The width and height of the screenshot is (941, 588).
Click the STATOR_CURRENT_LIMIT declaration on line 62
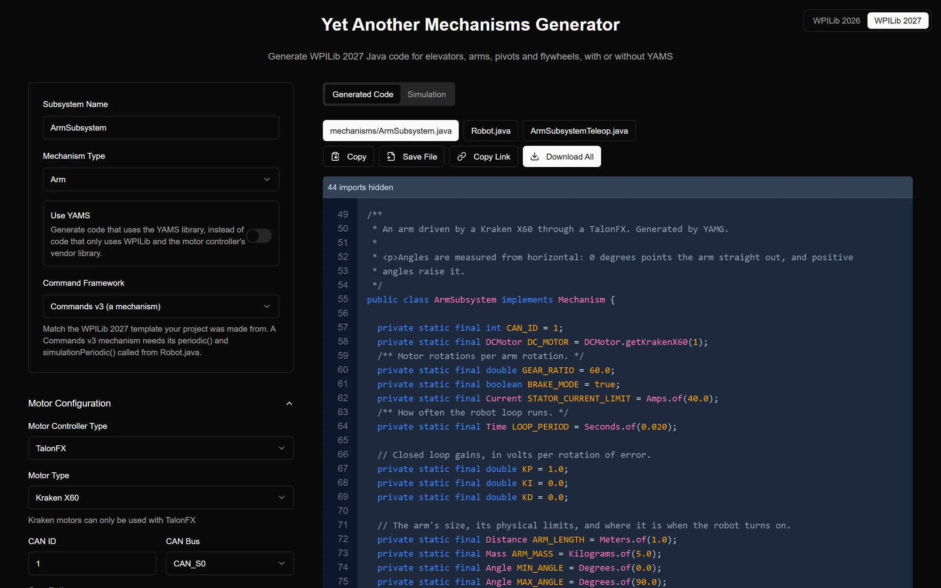coord(547,398)
